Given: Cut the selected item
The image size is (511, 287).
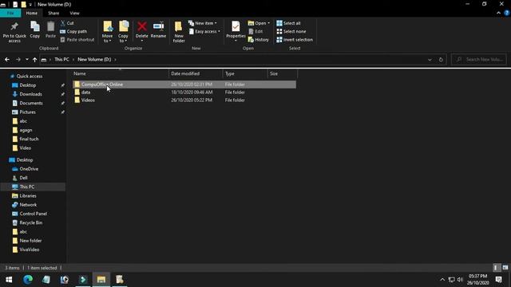Looking at the screenshot, I should (67, 23).
